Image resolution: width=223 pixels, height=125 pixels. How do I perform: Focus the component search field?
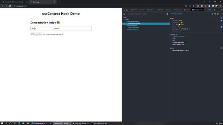pyautogui.click(x=147, y=14)
